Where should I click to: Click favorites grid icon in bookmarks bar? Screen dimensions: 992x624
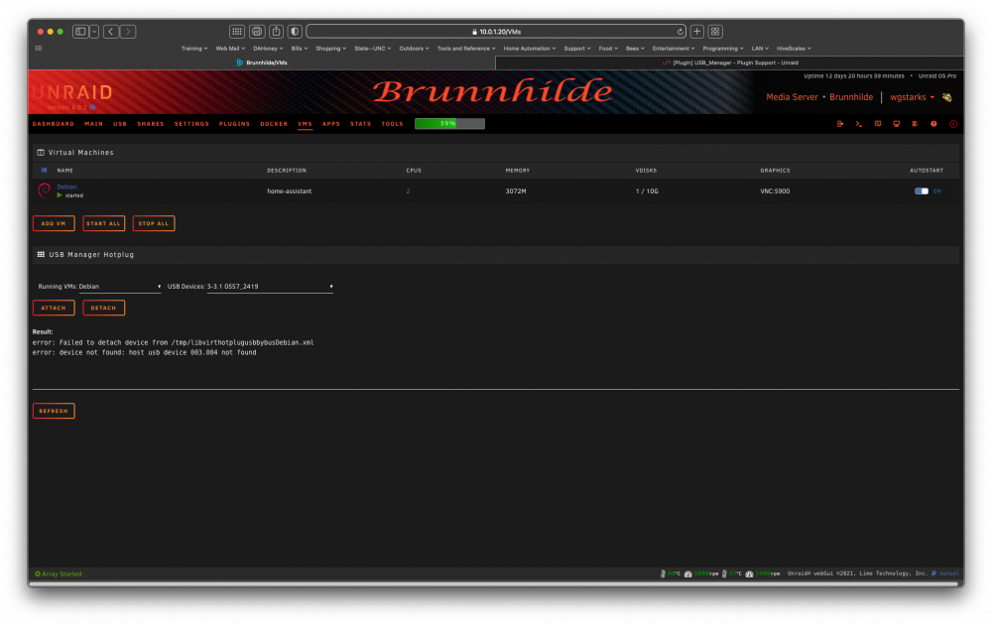[x=39, y=48]
